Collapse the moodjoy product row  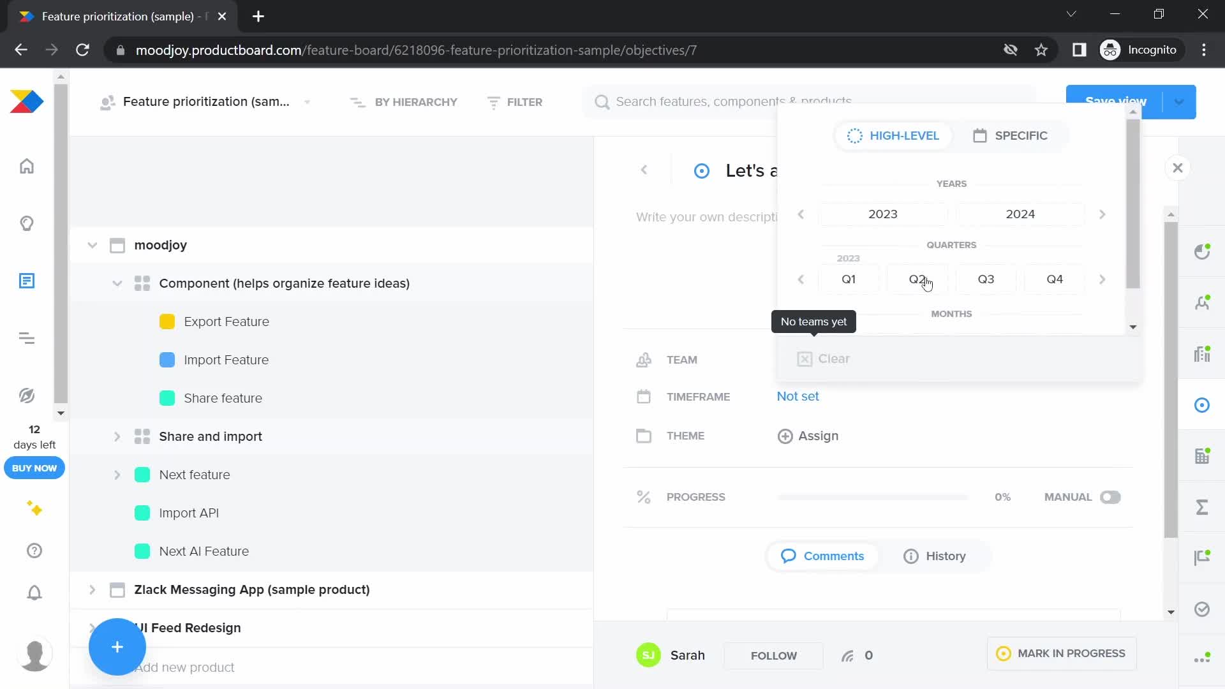pyautogui.click(x=93, y=245)
